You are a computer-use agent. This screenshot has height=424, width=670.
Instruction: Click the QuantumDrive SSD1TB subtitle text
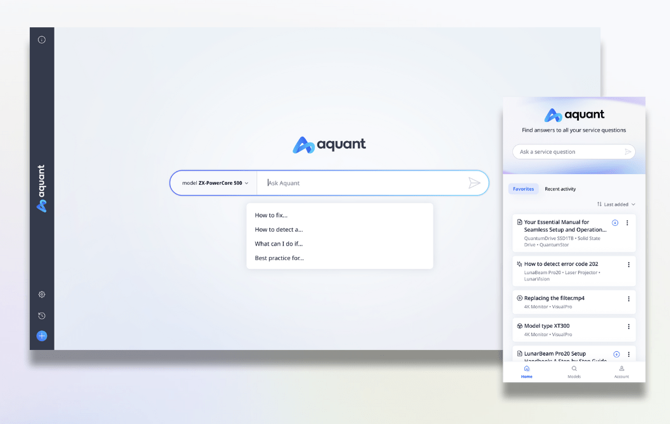(562, 242)
